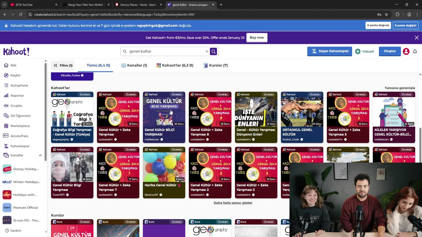422x237 pixels.
Task: Click the ekgeography author name
Action: (x=61, y=140)
